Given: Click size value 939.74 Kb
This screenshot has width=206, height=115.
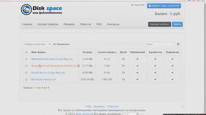Looking at the screenshot, I should click(x=87, y=79).
